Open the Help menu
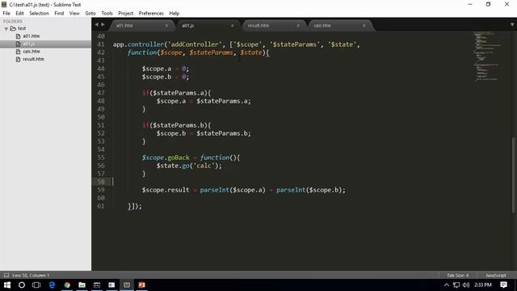517x291 pixels. click(x=174, y=13)
